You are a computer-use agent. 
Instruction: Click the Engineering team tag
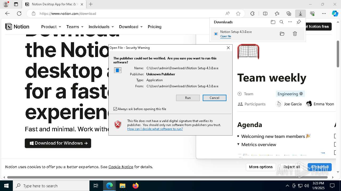(x=290, y=94)
